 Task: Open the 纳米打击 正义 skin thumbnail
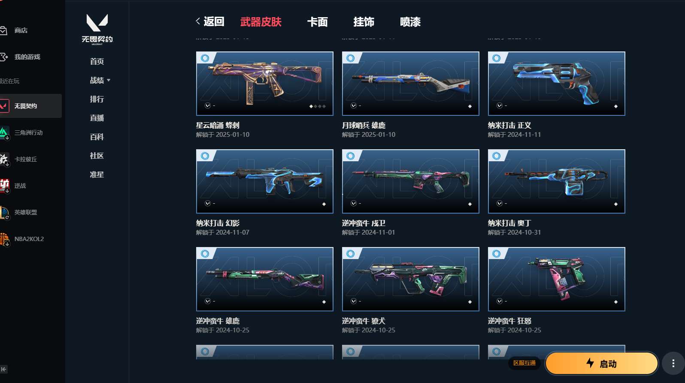click(557, 84)
